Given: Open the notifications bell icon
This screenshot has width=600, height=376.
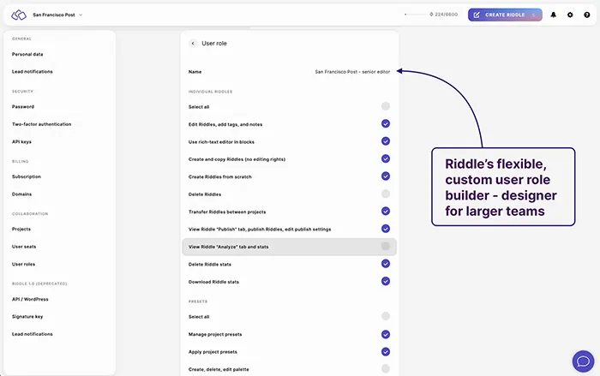Looking at the screenshot, I should click(x=554, y=15).
